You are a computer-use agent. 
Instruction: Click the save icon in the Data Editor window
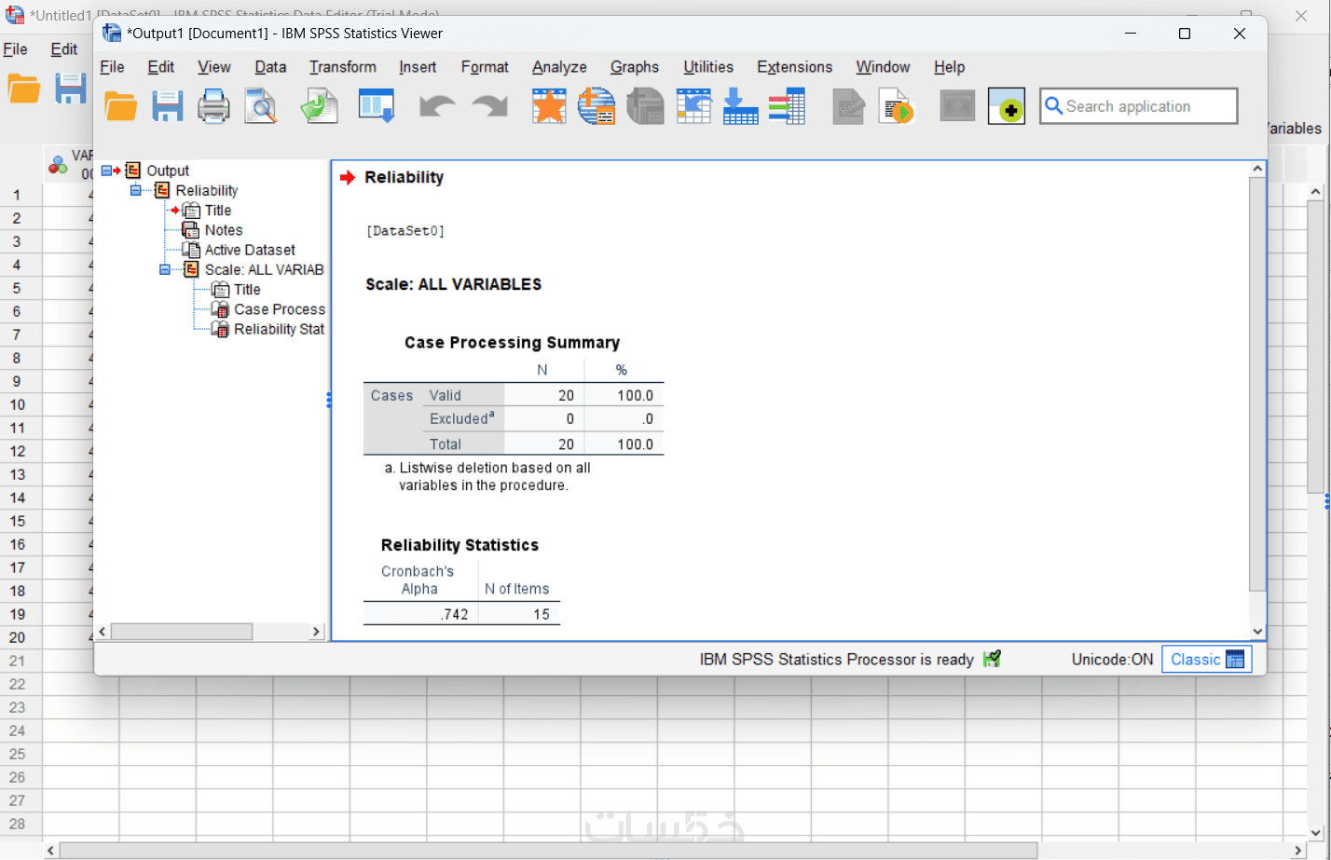[71, 89]
